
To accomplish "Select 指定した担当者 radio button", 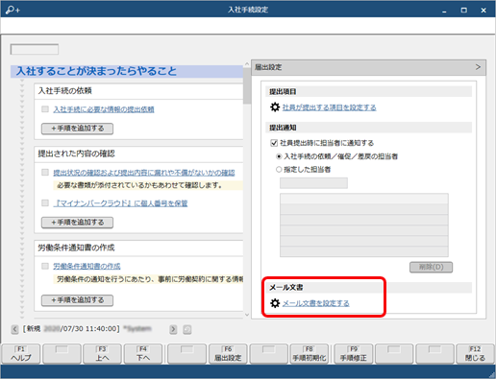I will [279, 170].
